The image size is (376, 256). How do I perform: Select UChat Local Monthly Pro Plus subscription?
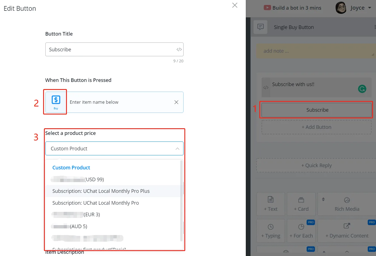(113, 191)
